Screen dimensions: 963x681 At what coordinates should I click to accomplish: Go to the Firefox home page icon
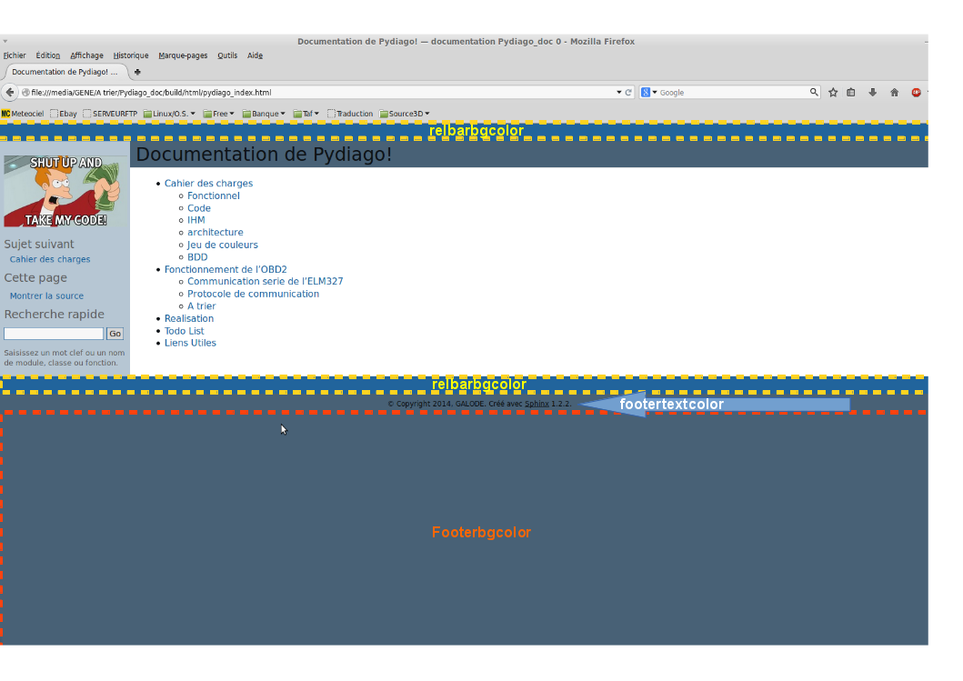pos(894,92)
